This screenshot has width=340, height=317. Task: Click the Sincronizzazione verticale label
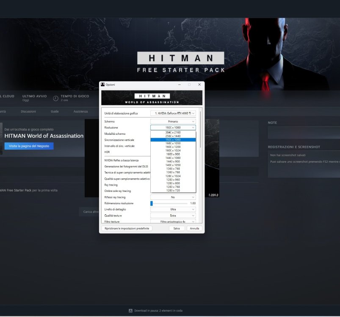[119, 140]
